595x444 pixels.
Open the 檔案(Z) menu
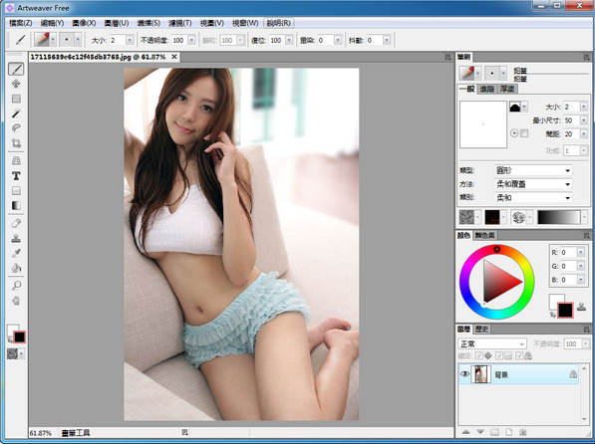21,23
